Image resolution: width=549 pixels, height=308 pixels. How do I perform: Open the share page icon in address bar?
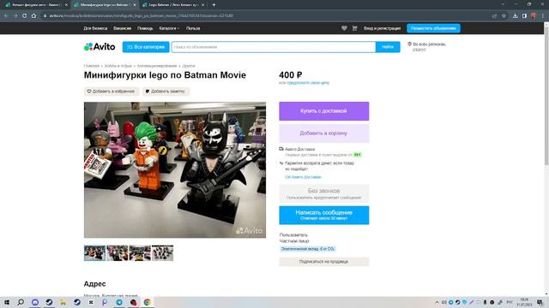pos(494,15)
